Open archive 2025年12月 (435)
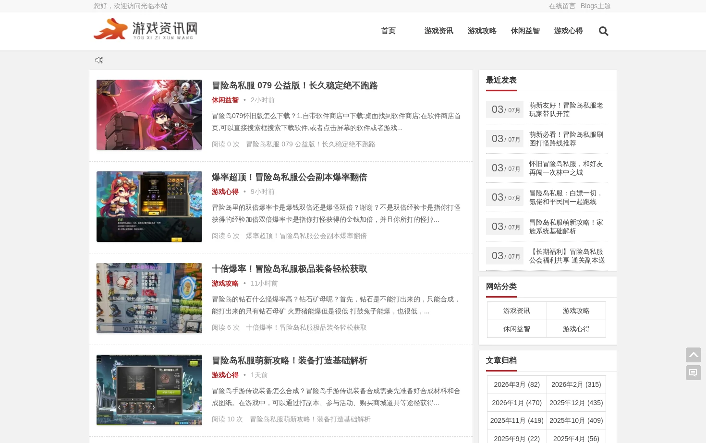This screenshot has width=706, height=443. 576,403
